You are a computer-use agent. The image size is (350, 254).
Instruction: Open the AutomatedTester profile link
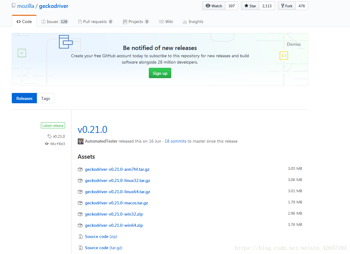coord(101,141)
